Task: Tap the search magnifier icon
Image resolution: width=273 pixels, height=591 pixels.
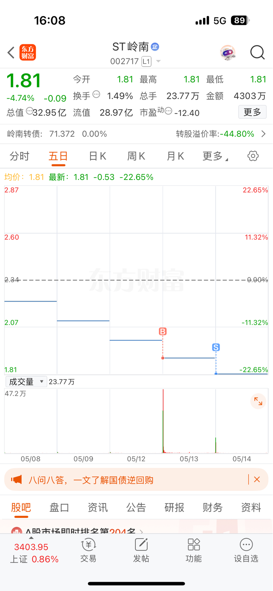Action: coord(257,53)
